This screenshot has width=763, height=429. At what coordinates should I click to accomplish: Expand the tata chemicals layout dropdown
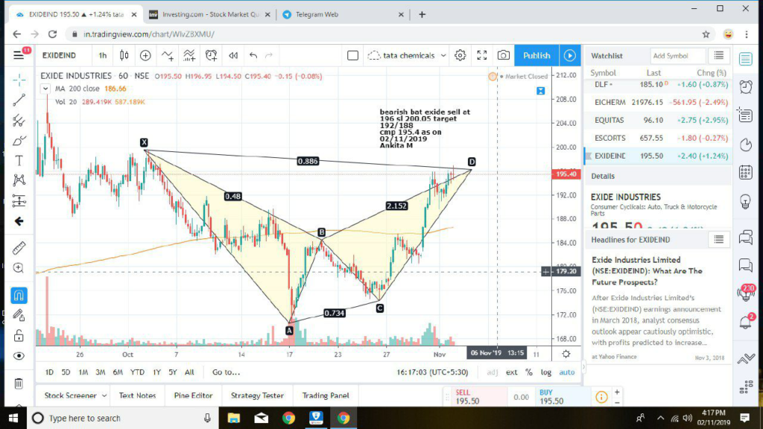point(444,55)
